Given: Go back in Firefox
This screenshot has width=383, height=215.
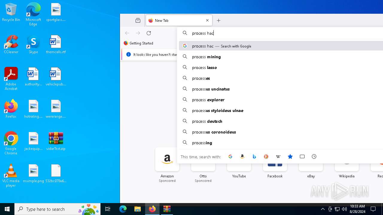Looking at the screenshot, I should point(127,33).
